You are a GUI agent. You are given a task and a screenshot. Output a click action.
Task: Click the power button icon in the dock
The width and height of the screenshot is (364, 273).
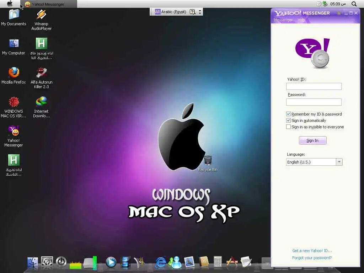click(61, 262)
